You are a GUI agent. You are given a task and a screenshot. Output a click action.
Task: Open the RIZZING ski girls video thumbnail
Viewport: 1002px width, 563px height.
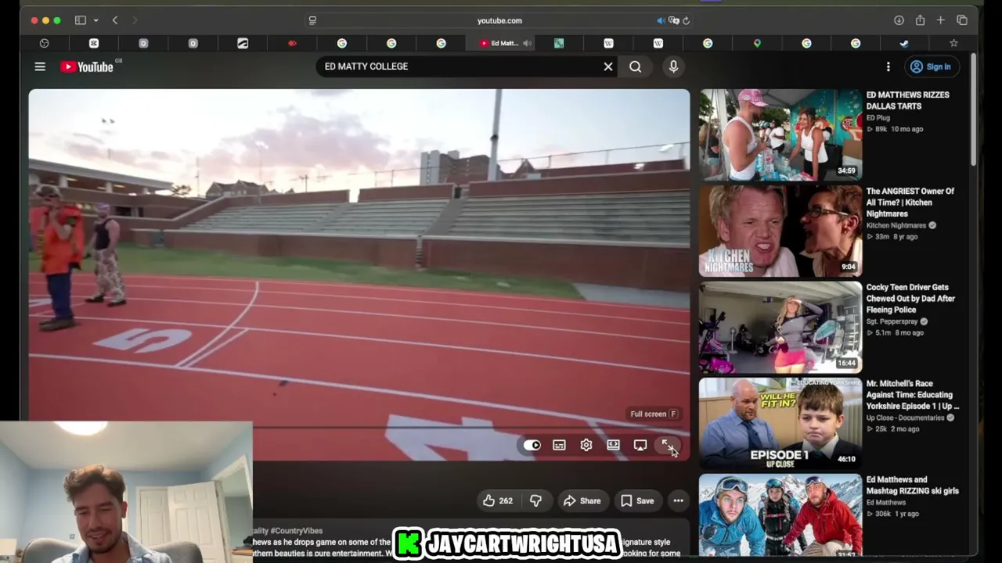tap(780, 515)
